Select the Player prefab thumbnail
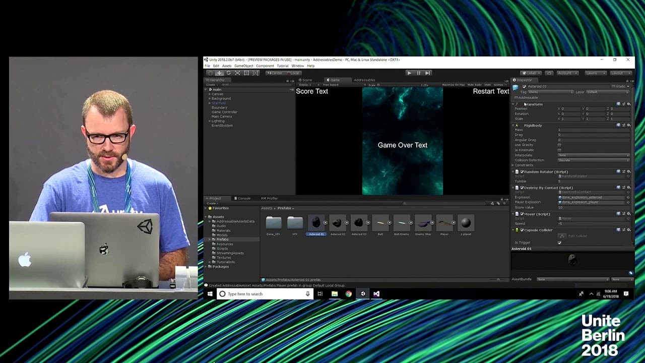This screenshot has width=645, height=363. coord(444,223)
